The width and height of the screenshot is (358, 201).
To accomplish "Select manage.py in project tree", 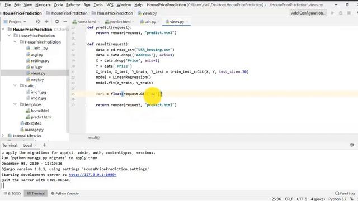I will coord(32,130).
